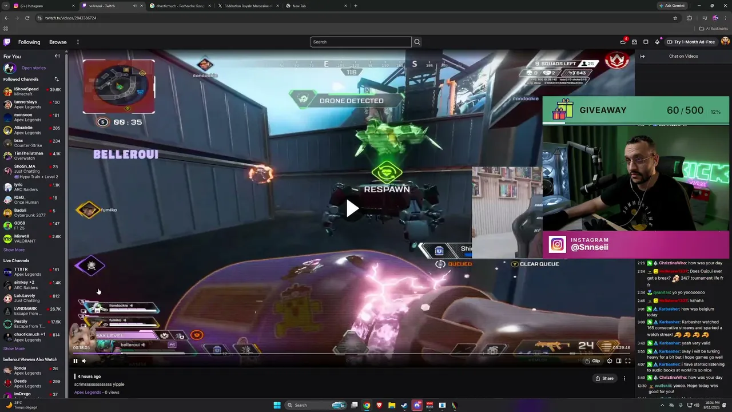Open IShowSpeed channel
This screenshot has width=732, height=412.
[x=32, y=92]
